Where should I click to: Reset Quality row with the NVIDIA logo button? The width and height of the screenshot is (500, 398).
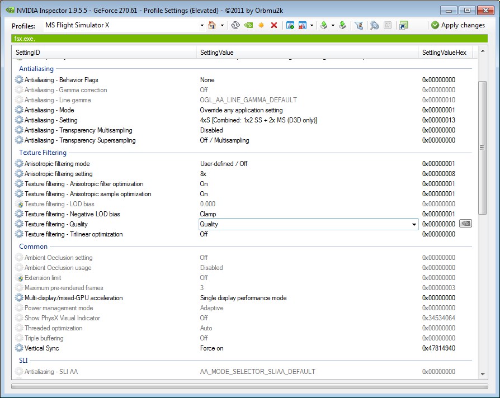[465, 224]
